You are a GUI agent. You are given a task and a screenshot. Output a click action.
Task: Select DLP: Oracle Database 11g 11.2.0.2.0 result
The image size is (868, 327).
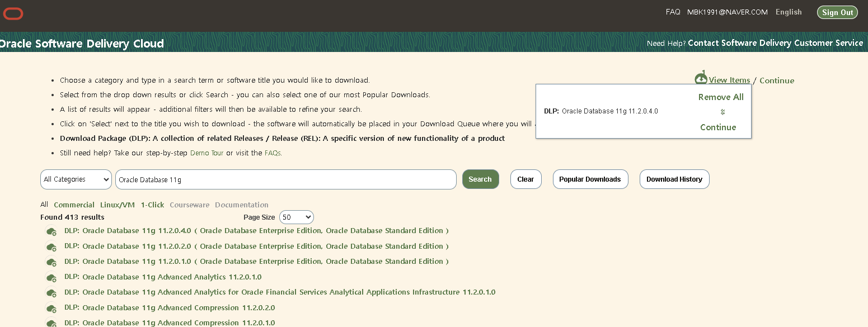[256, 247]
